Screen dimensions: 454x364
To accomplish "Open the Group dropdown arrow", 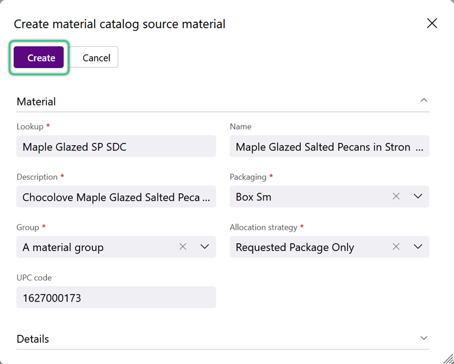I will 205,247.
